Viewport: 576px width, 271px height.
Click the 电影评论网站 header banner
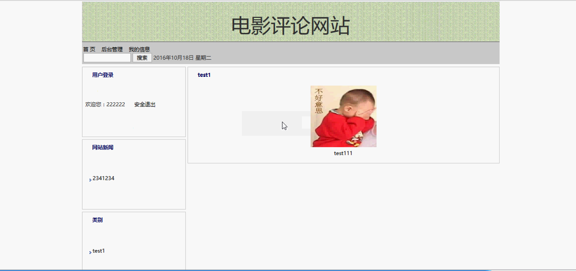[x=291, y=22]
